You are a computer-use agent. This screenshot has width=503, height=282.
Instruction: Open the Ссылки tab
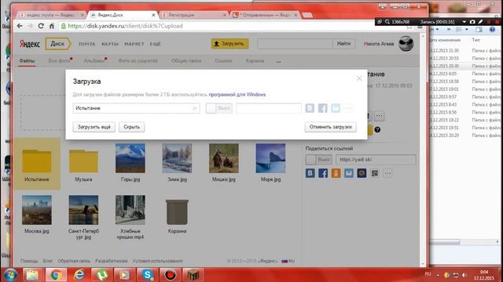tap(223, 61)
